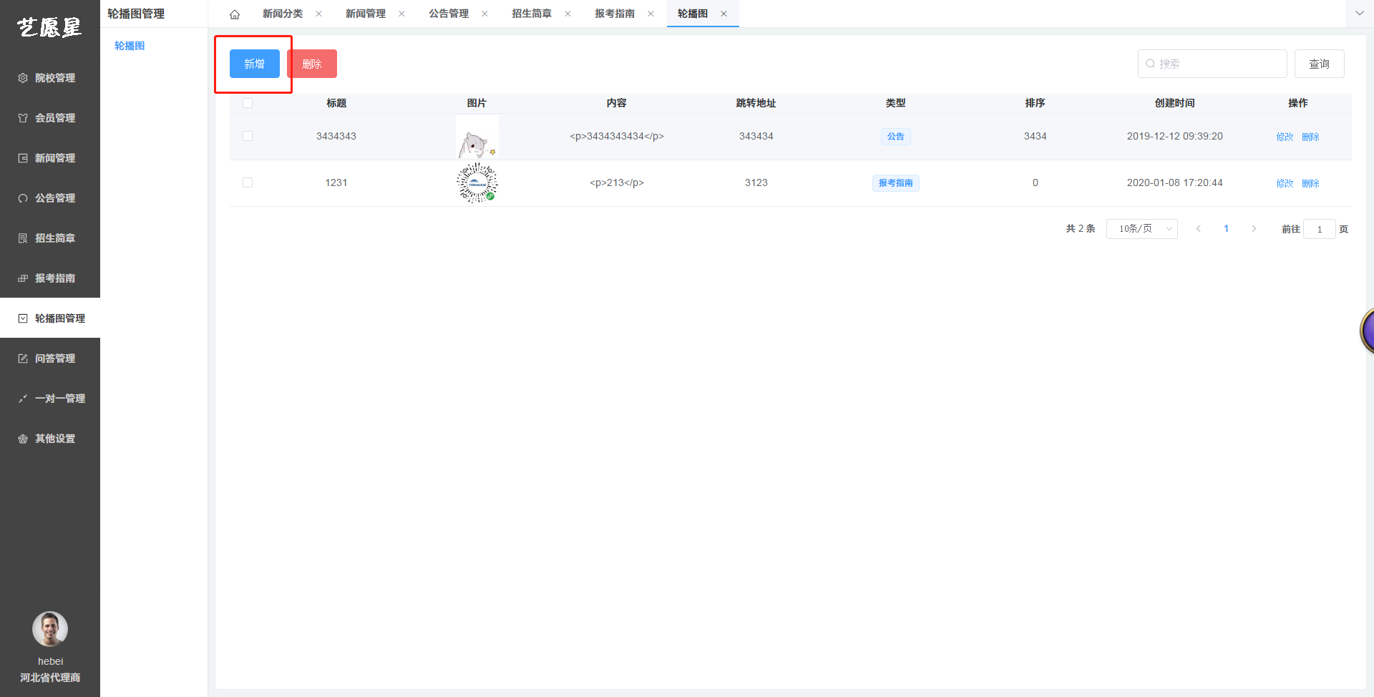
Task: Click the 343434 jump address cell
Action: [756, 136]
